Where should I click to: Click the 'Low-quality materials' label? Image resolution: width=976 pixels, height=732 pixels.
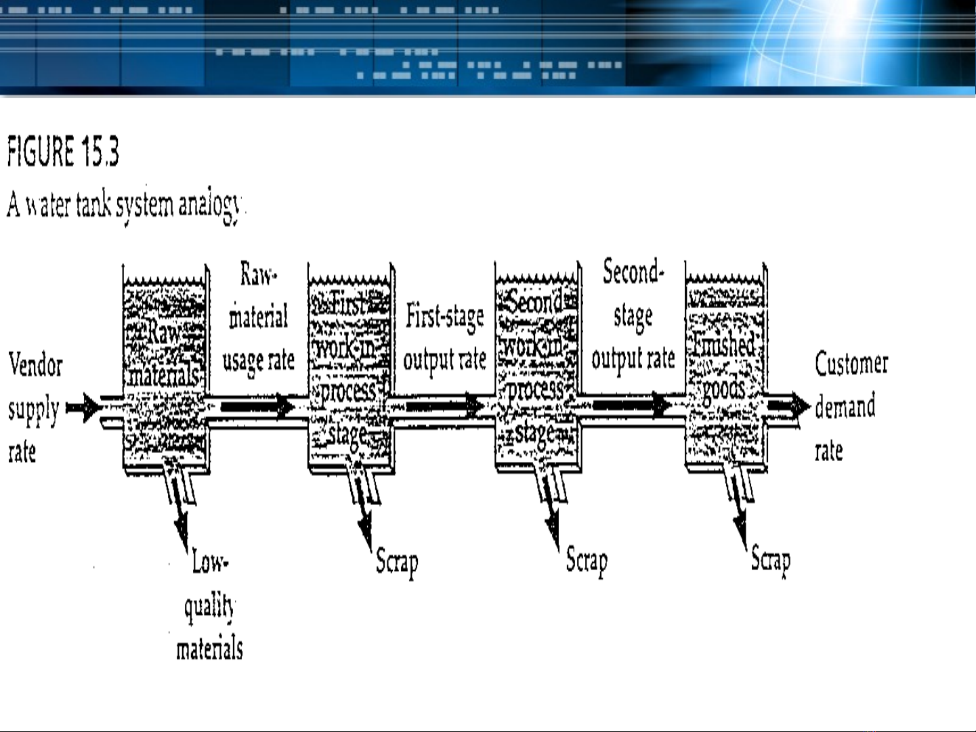tap(209, 604)
